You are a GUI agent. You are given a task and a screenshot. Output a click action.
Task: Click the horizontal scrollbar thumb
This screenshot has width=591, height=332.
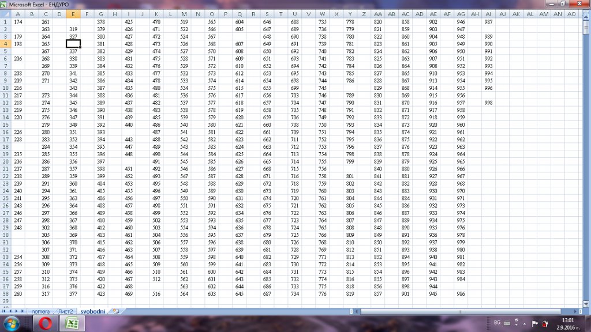click(460, 311)
